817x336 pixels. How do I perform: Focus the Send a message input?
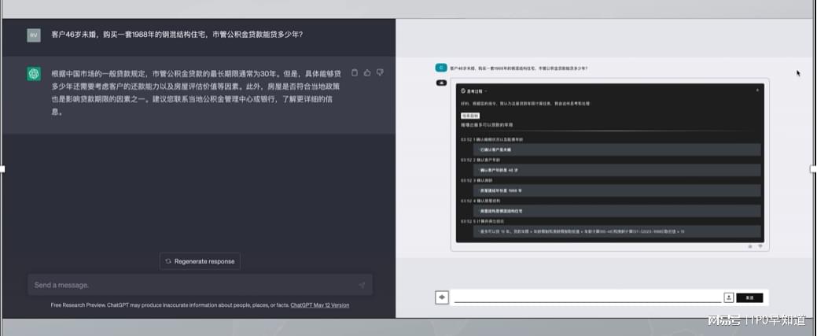click(x=200, y=285)
